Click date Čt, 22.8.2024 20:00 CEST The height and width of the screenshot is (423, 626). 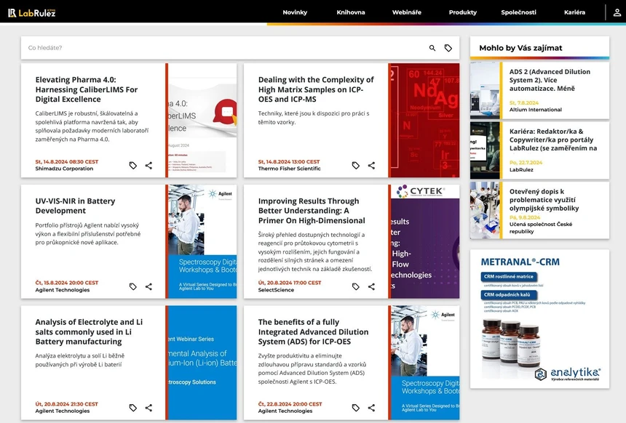[x=290, y=404]
